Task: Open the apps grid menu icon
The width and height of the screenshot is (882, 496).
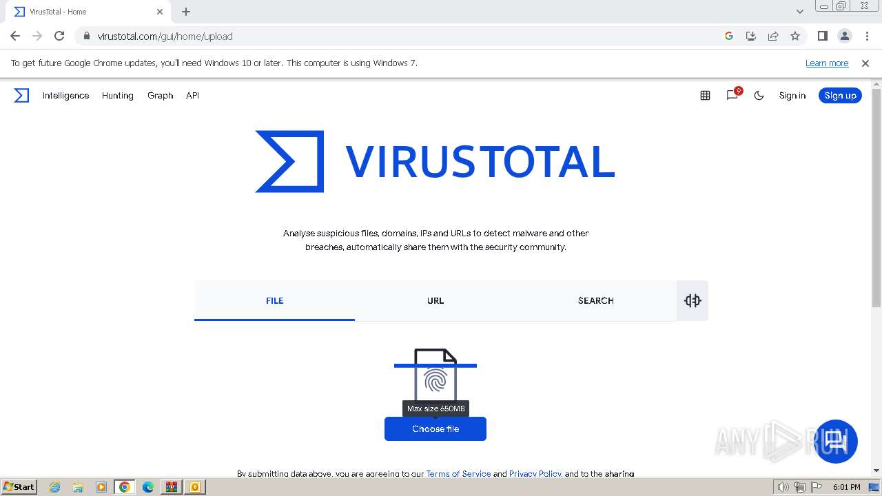Action: point(705,96)
